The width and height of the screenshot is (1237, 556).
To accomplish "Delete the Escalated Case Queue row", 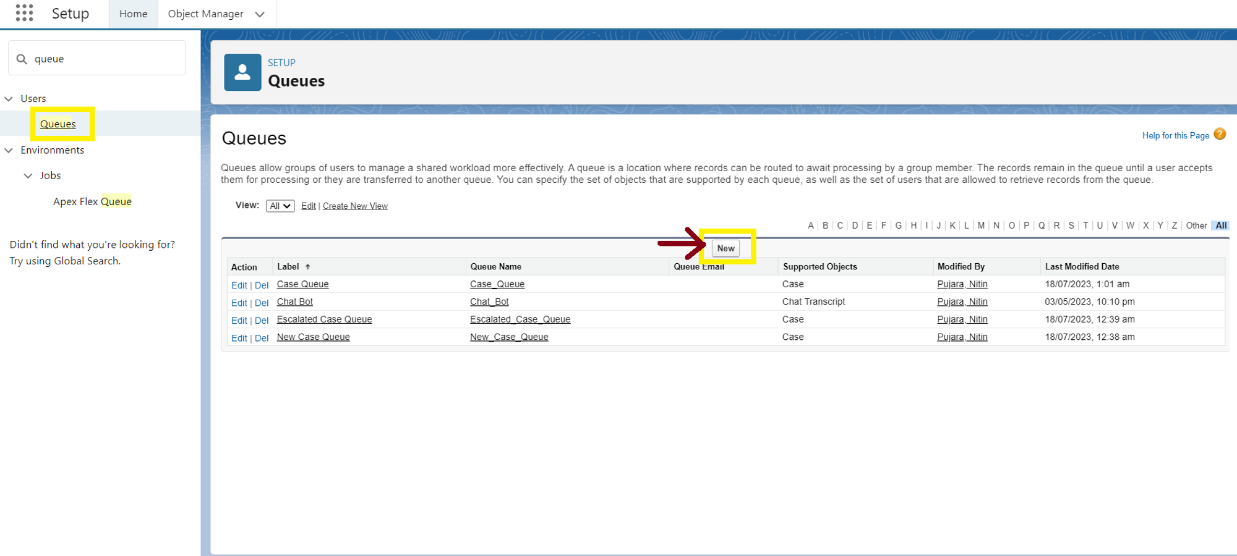I will click(262, 321).
